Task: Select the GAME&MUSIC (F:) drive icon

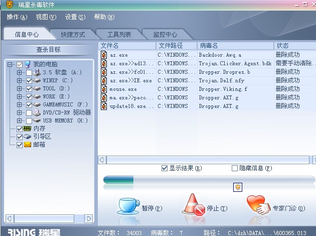Action: point(37,104)
